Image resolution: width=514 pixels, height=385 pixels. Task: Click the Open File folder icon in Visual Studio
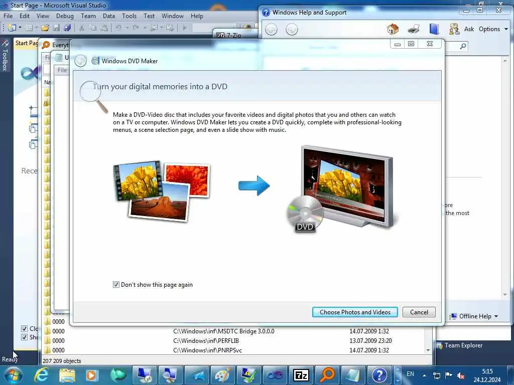pos(45,28)
